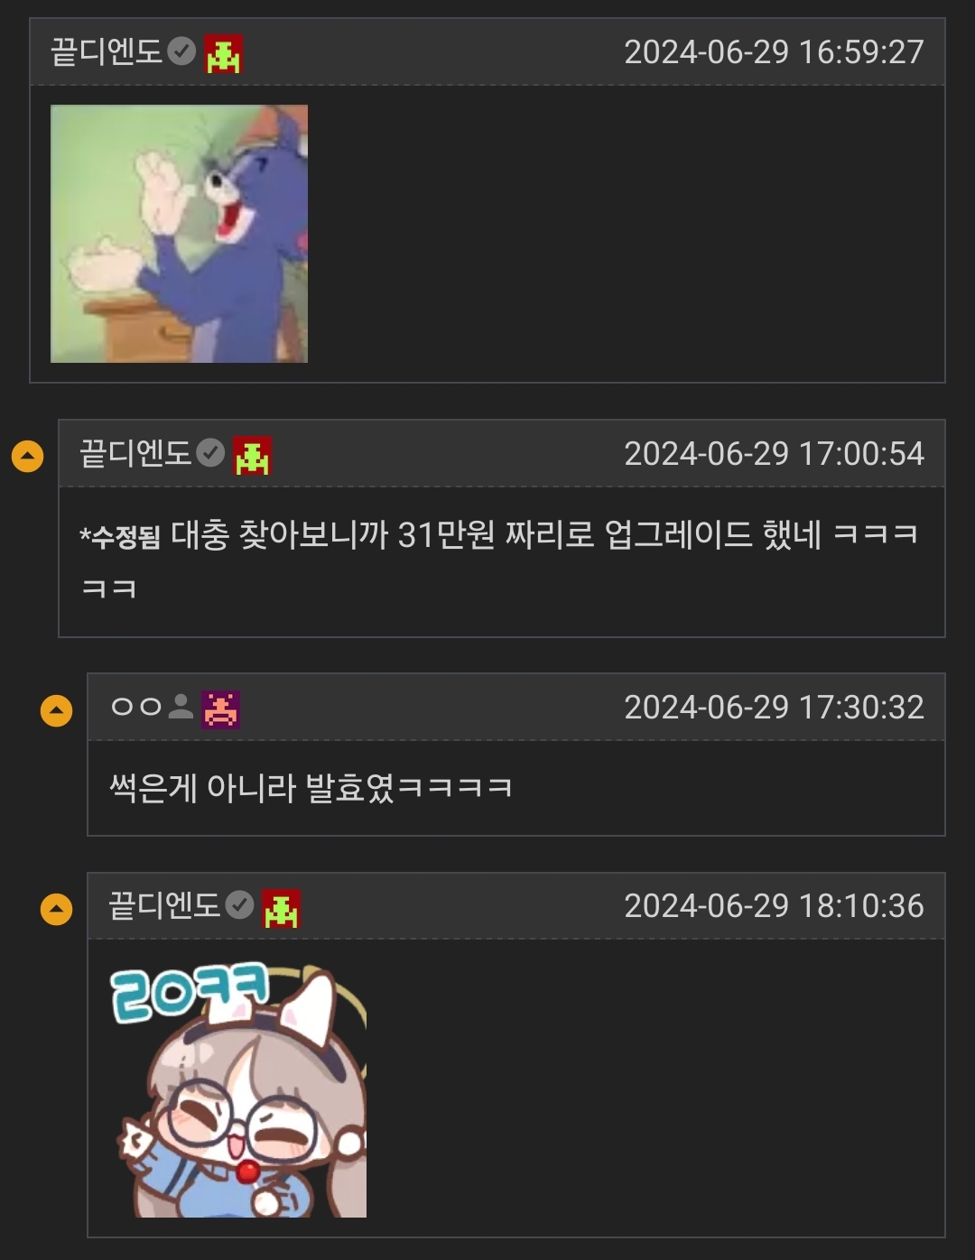Image resolution: width=975 pixels, height=1260 pixels.
Task: Click the verified checkmark badge on first 끝디엔도 comment
Action: tap(181, 51)
